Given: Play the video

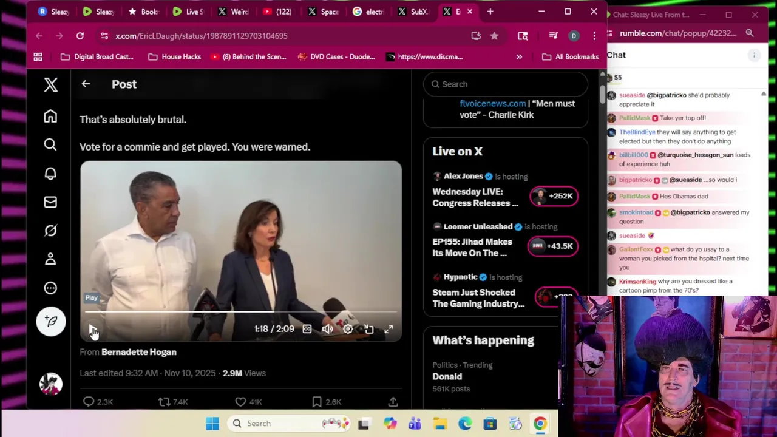Looking at the screenshot, I should coord(93,329).
